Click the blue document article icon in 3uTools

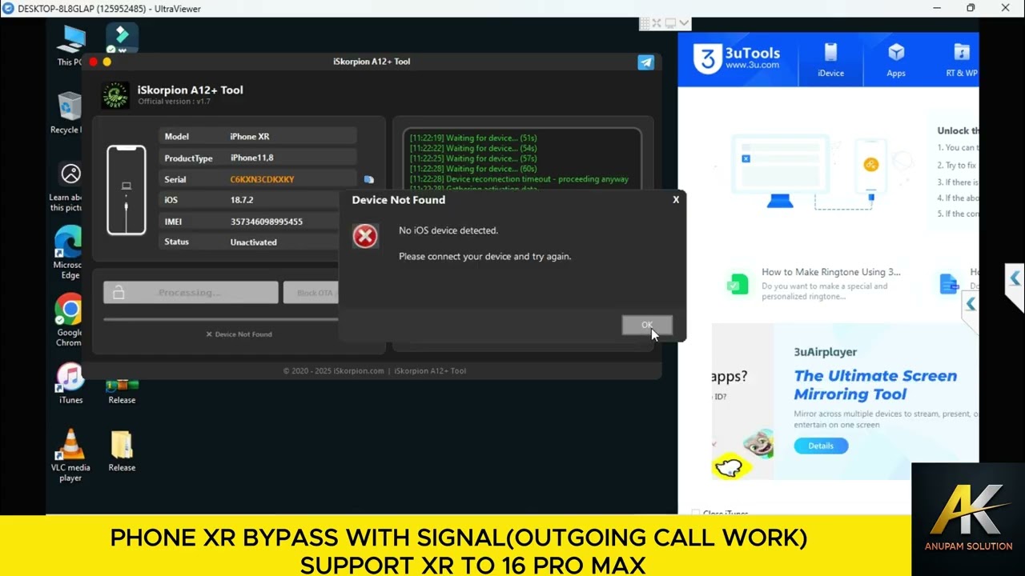click(949, 284)
